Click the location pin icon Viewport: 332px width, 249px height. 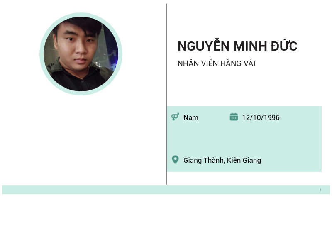click(x=175, y=159)
